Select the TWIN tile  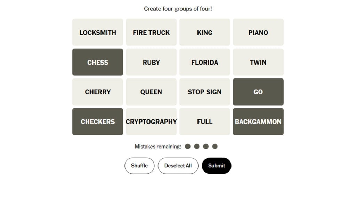point(258,62)
